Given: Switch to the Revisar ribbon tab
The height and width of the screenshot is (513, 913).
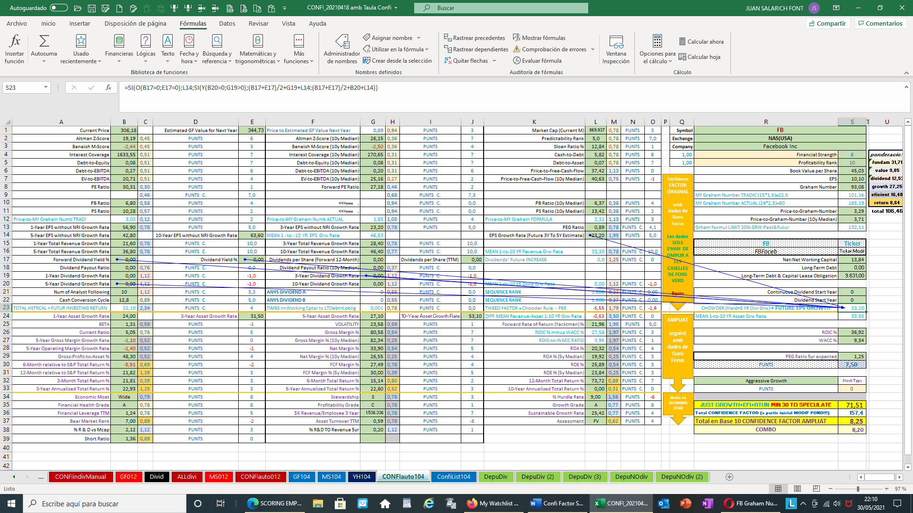Looking at the screenshot, I should click(258, 23).
